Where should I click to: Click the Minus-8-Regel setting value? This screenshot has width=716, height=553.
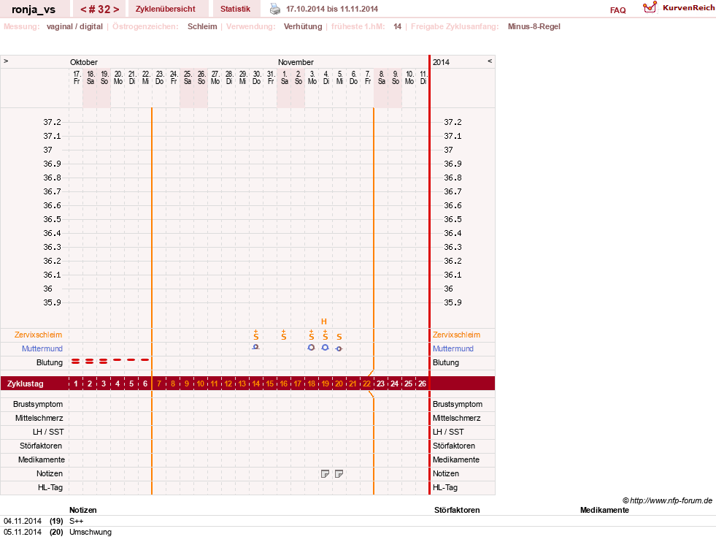pyautogui.click(x=534, y=26)
